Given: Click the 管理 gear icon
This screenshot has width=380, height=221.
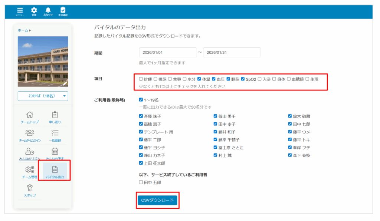Looking at the screenshot, I should tap(34, 11).
